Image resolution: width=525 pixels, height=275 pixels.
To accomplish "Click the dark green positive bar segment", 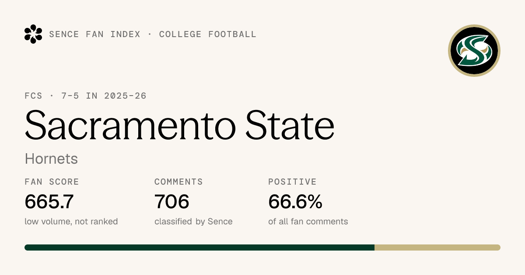I will point(199,247).
